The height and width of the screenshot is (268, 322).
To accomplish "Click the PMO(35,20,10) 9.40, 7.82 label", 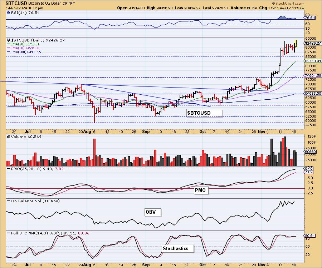I will coord(37,169).
